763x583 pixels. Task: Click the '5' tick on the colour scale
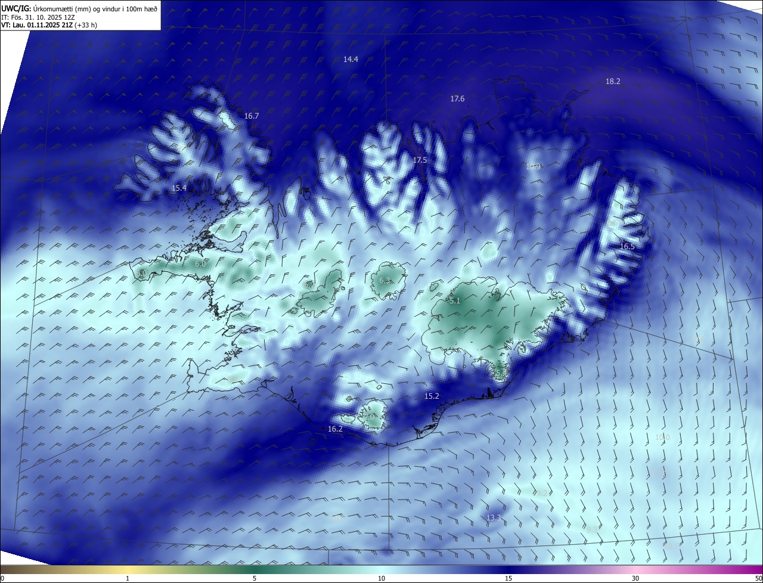255,578
